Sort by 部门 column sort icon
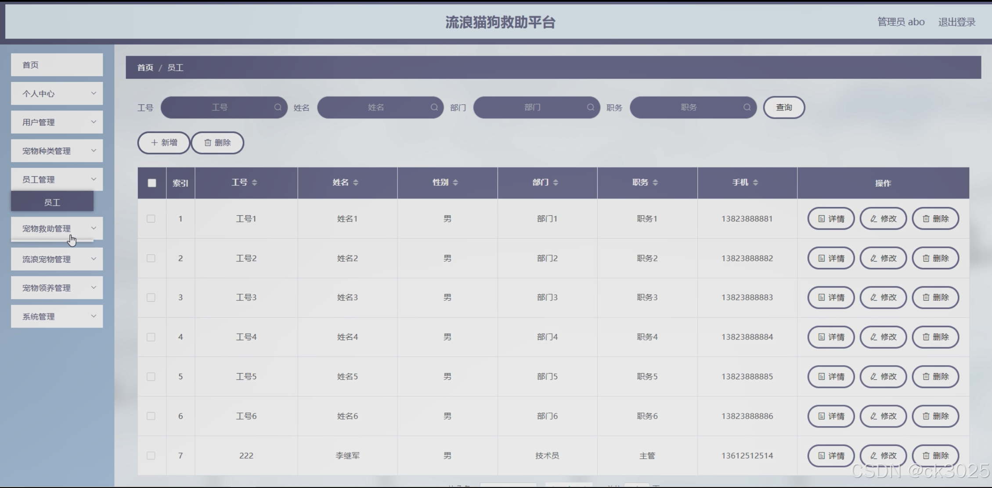992x488 pixels. (556, 182)
